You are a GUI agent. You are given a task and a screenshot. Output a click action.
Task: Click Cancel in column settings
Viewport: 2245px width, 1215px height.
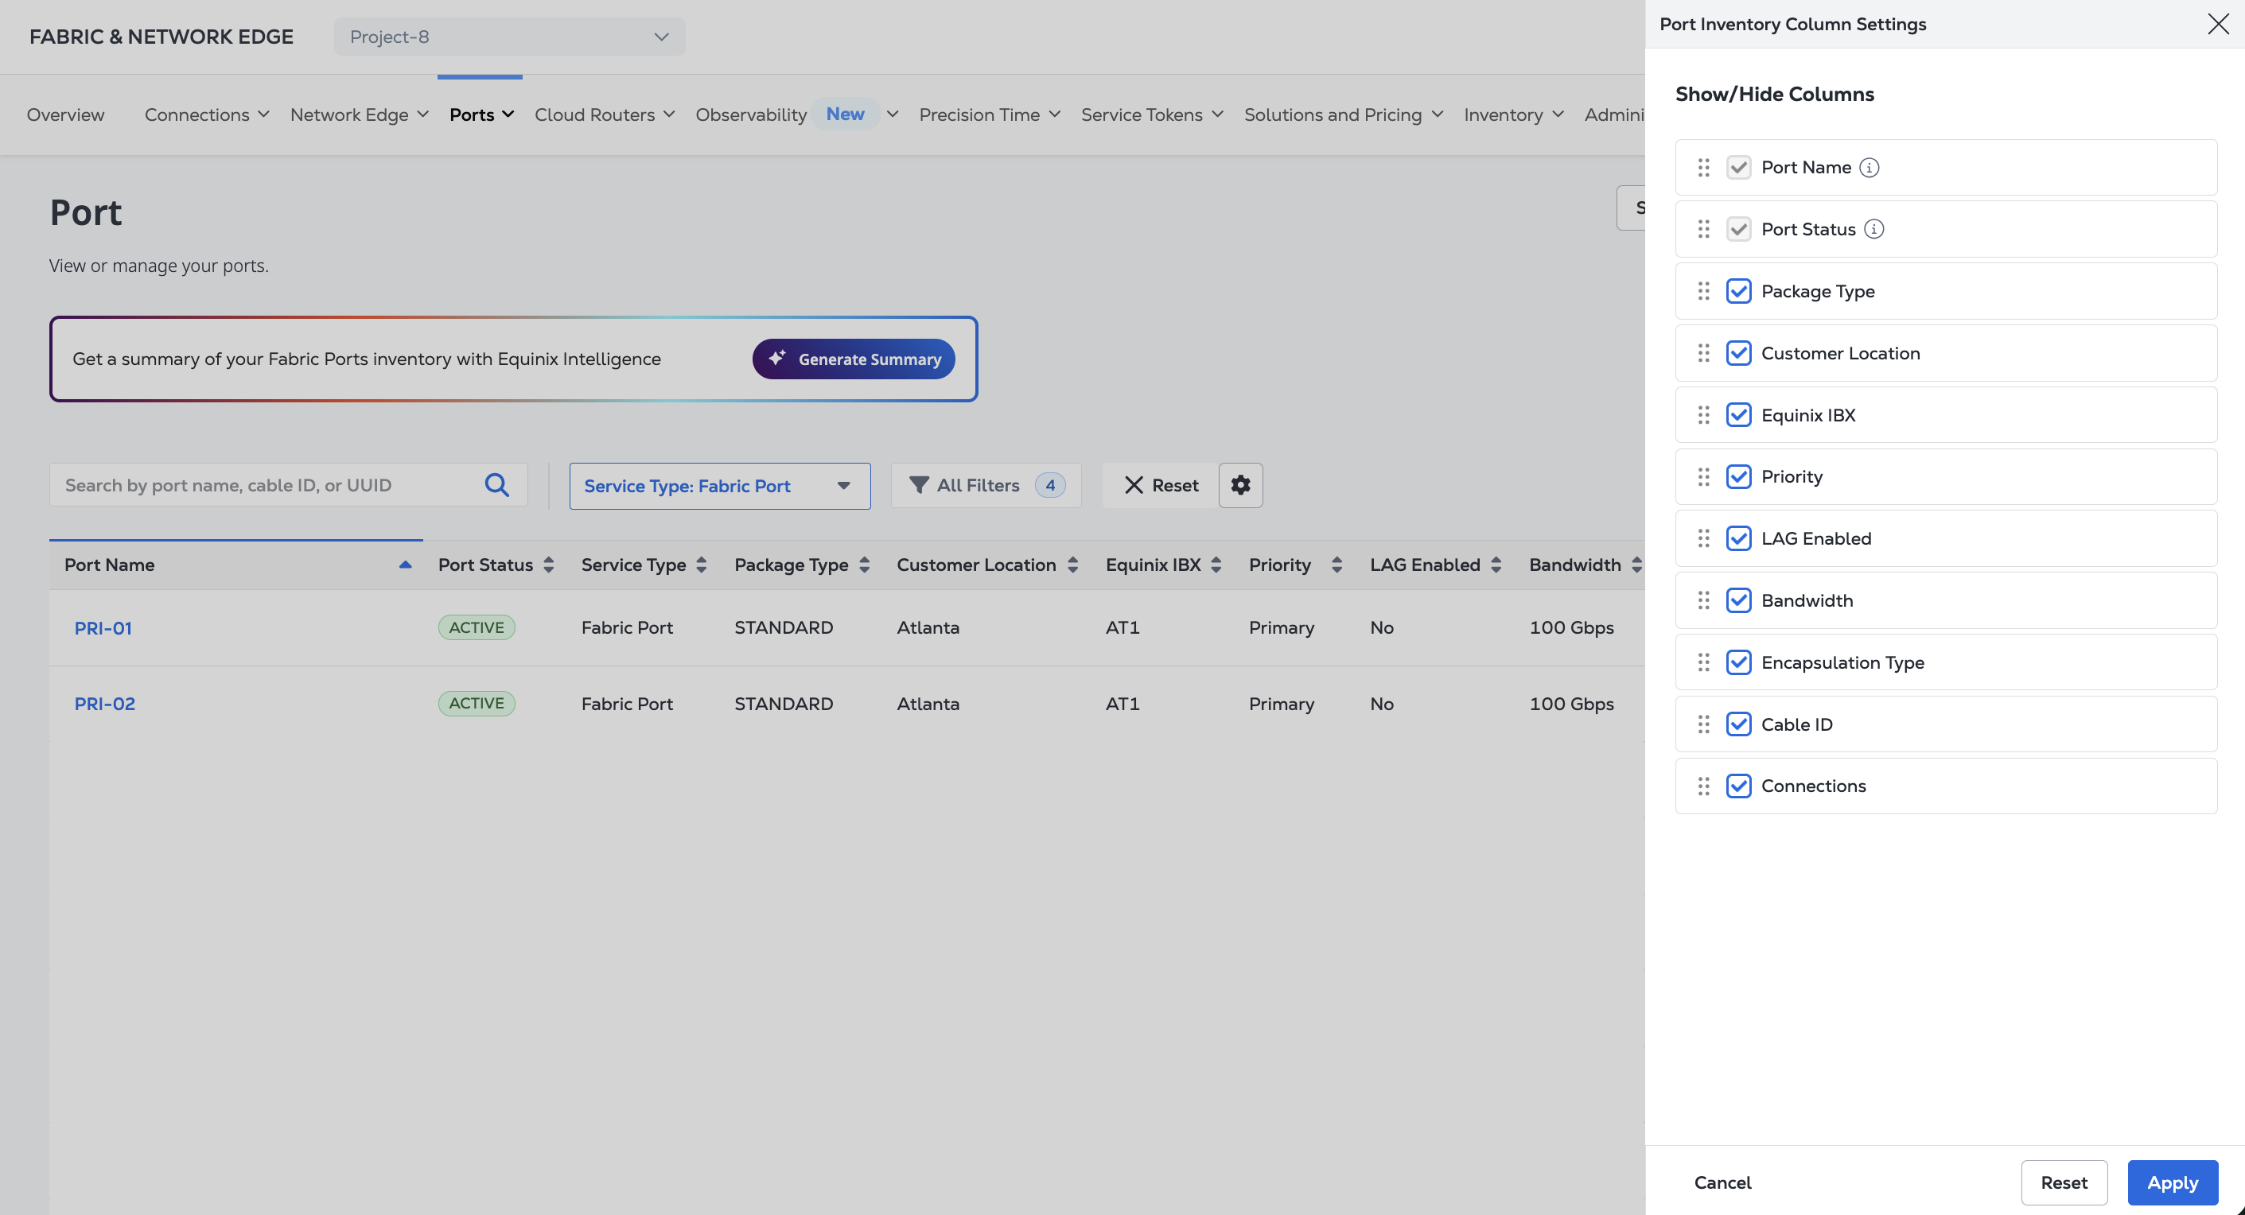pos(1722,1182)
